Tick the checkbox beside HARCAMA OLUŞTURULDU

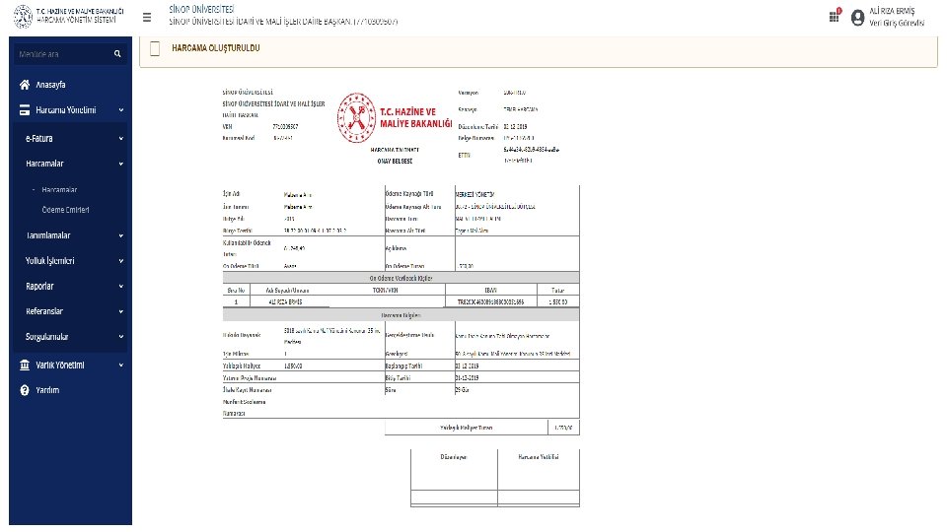[x=155, y=49]
